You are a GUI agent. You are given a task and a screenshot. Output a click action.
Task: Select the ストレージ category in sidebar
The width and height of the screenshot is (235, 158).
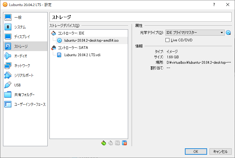(25, 46)
